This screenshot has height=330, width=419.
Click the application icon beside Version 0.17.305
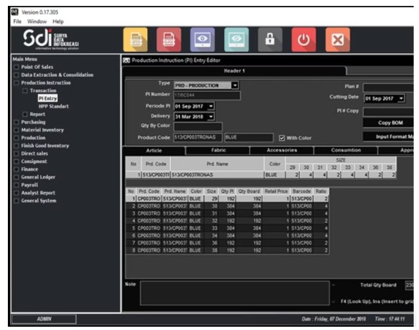click(x=14, y=12)
